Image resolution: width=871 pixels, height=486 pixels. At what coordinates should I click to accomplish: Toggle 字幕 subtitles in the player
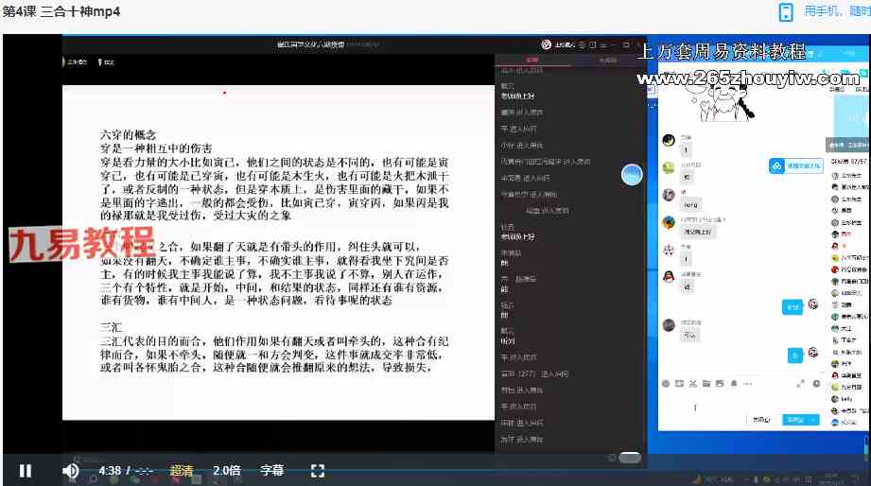point(271,470)
